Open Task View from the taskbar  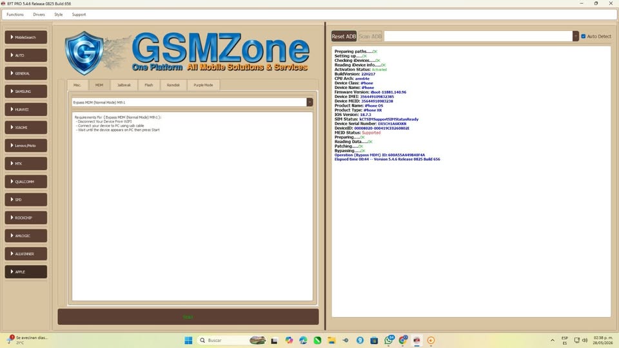tap(274, 340)
